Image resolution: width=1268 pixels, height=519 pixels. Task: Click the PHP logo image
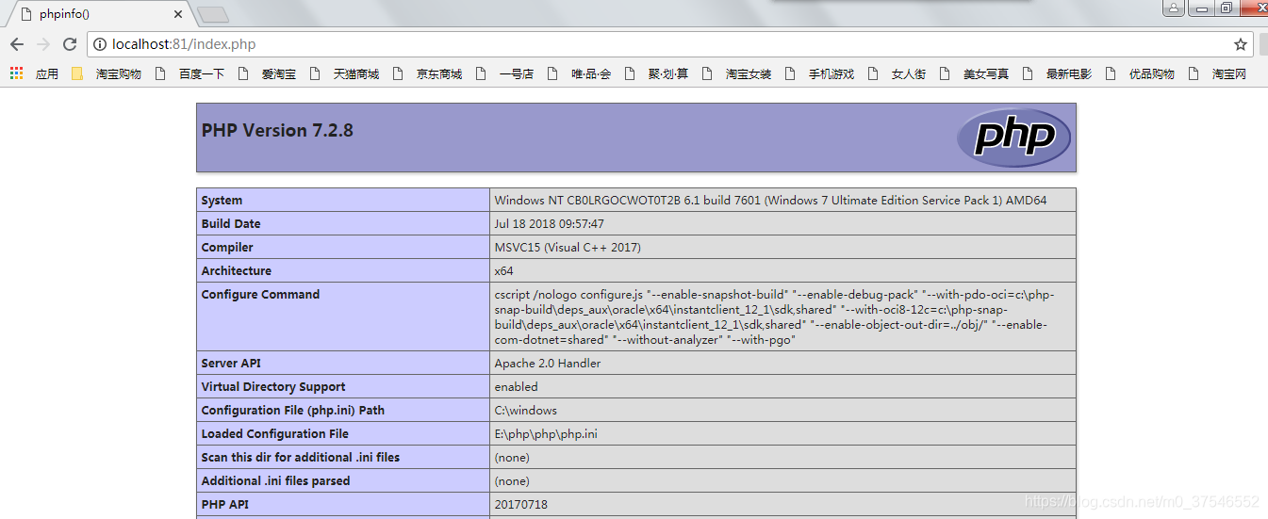click(1013, 138)
